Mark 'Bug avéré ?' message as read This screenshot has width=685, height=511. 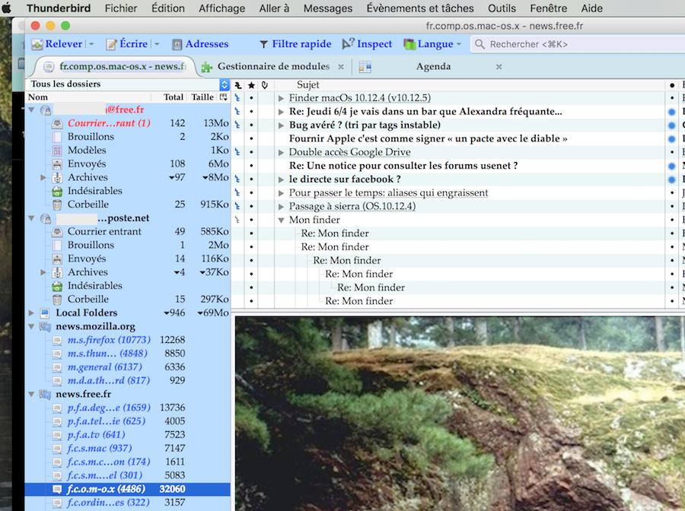tap(671, 125)
